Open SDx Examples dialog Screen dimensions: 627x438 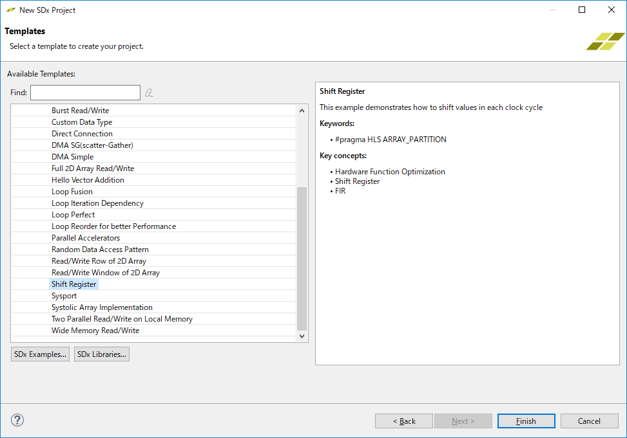(41, 354)
